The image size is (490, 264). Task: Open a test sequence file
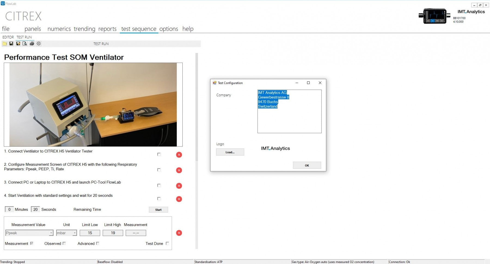coord(4,43)
